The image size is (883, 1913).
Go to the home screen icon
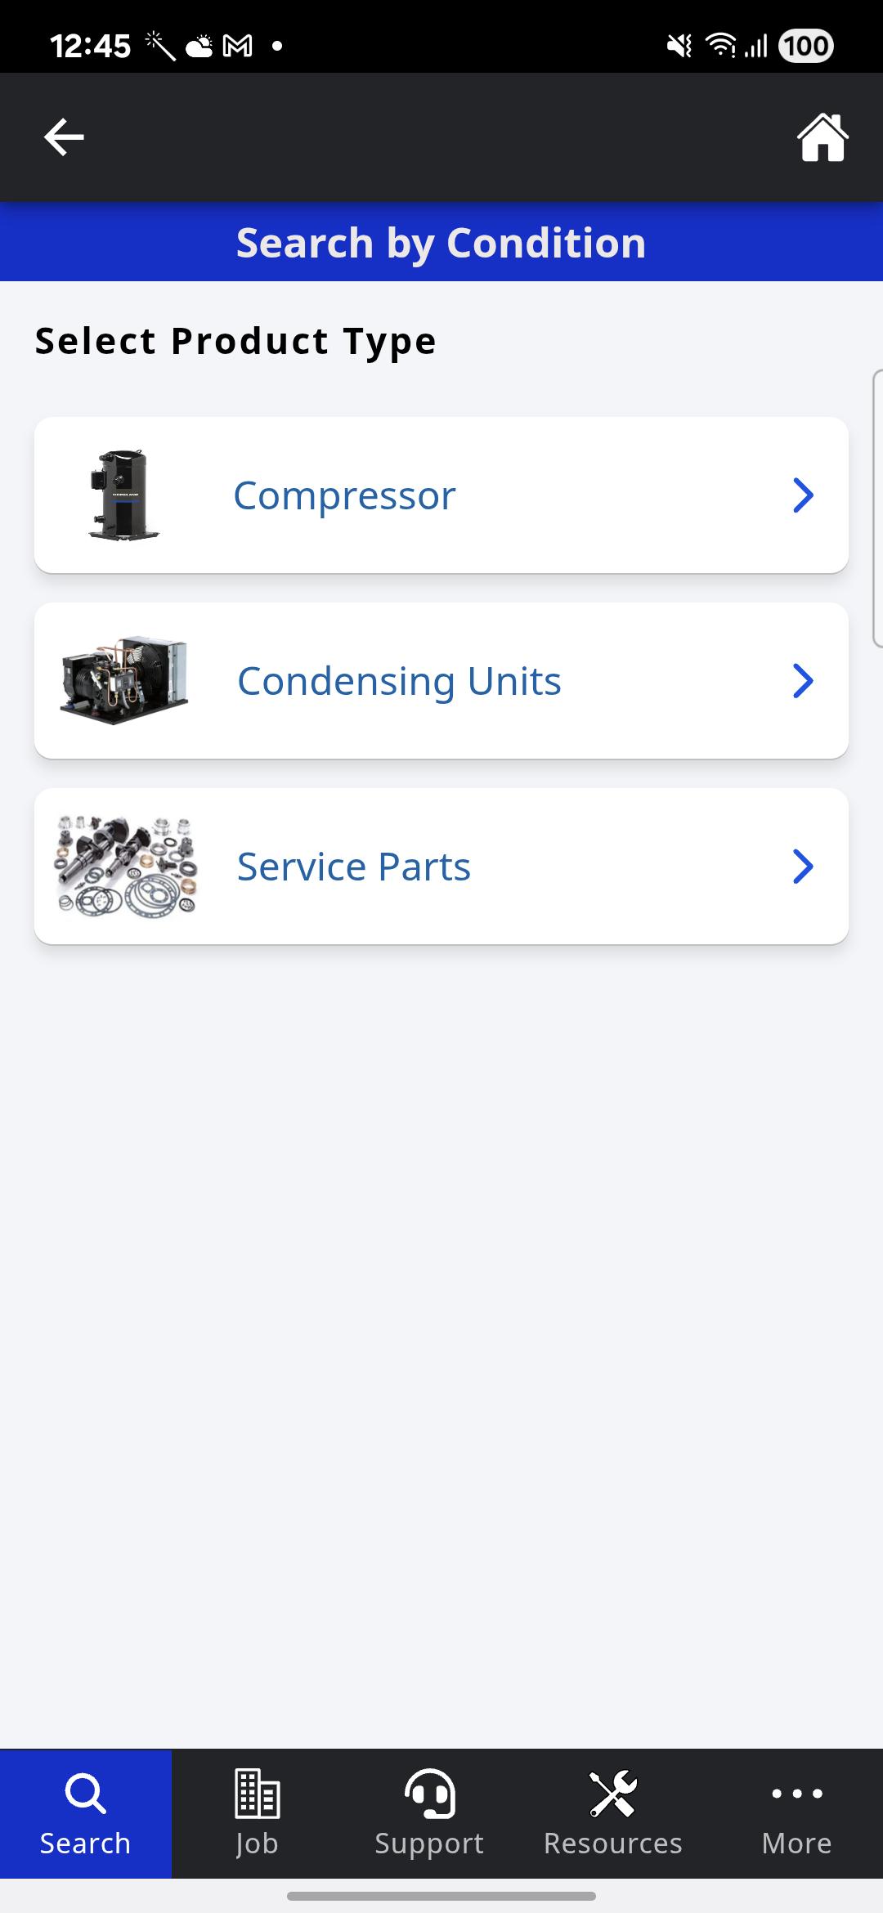822,137
